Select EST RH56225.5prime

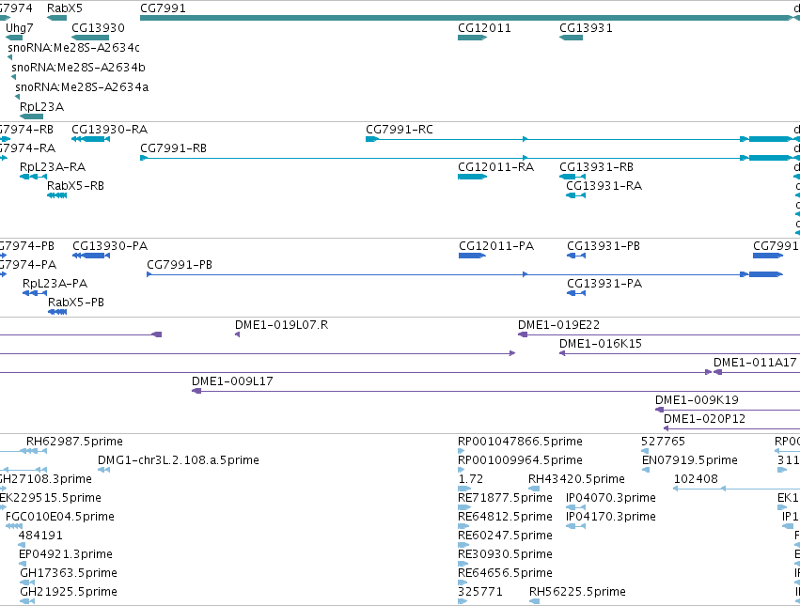coord(535,601)
